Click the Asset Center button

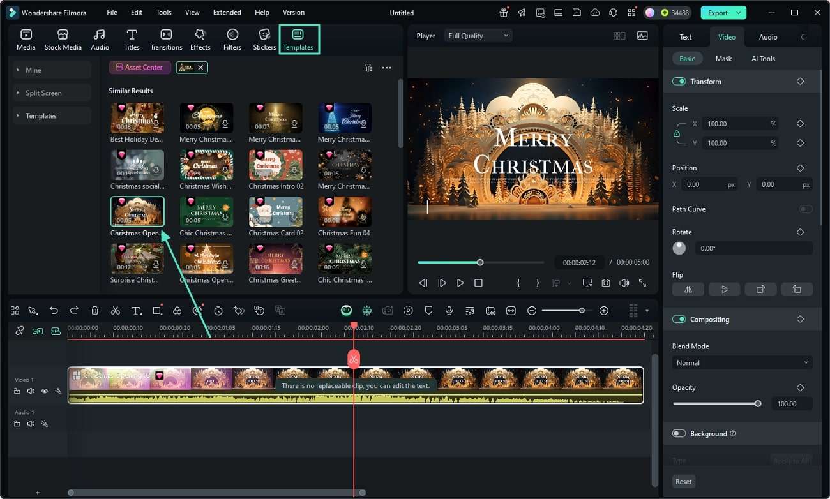click(x=139, y=67)
